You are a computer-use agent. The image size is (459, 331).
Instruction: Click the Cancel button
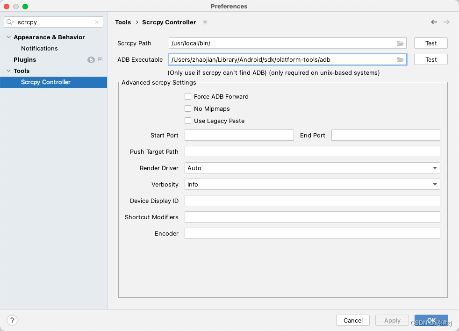coord(352,320)
